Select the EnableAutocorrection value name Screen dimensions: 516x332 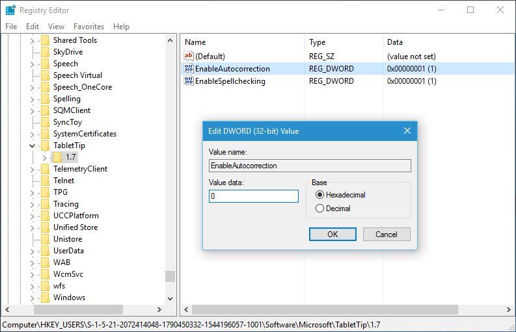[232, 68]
